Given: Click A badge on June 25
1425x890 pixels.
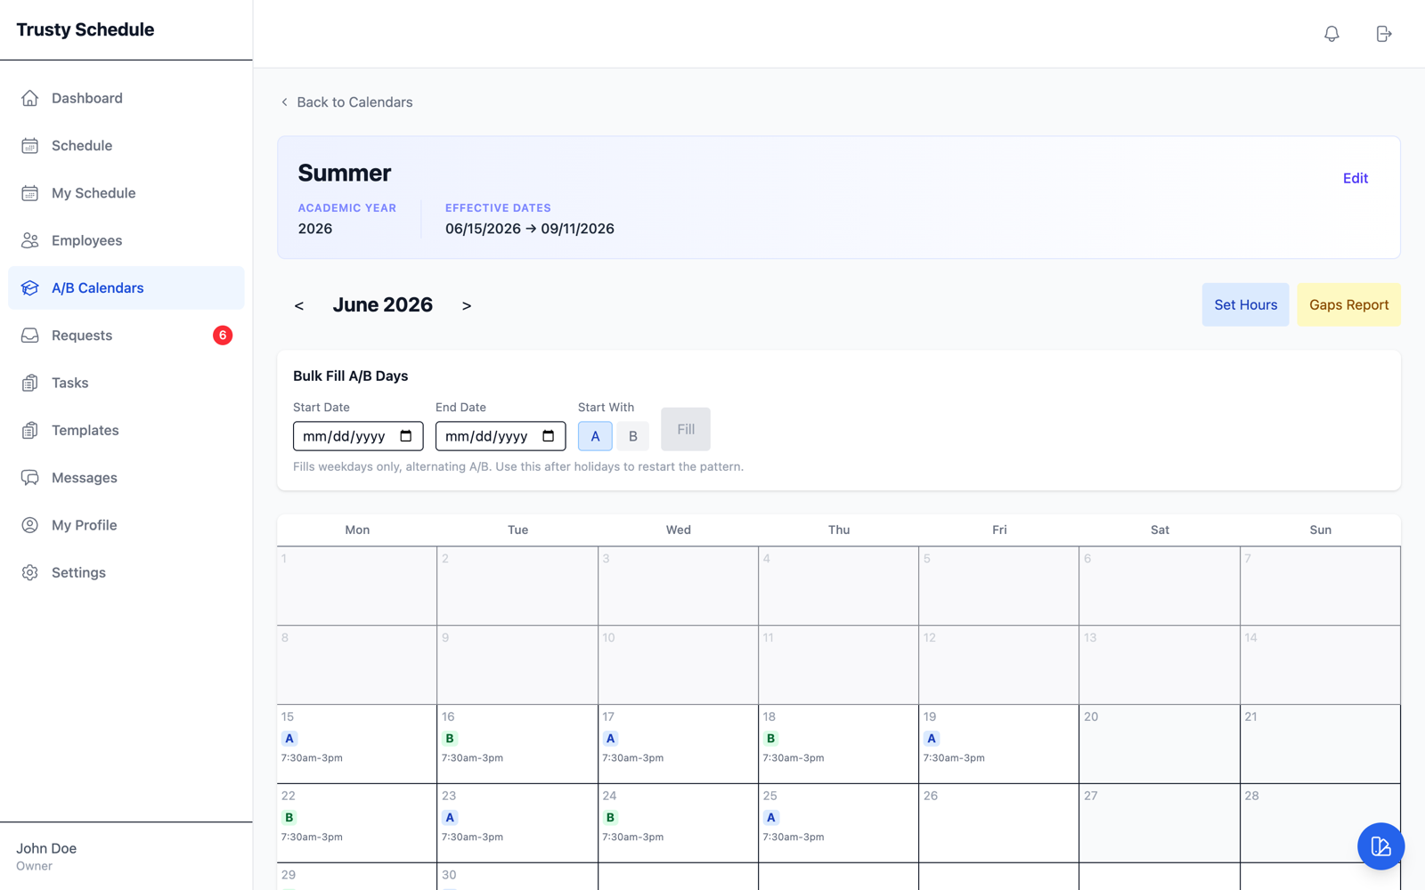Looking at the screenshot, I should tap(770, 818).
